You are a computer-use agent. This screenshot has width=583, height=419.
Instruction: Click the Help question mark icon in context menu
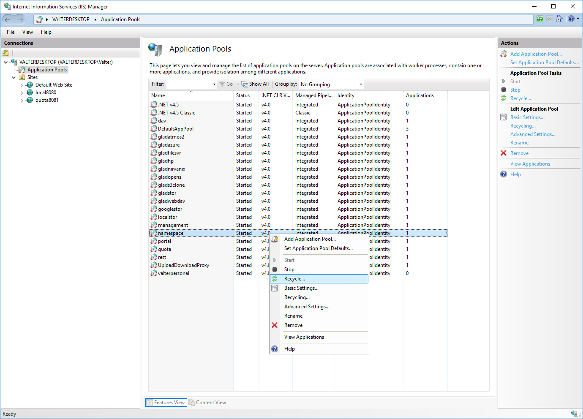point(275,349)
